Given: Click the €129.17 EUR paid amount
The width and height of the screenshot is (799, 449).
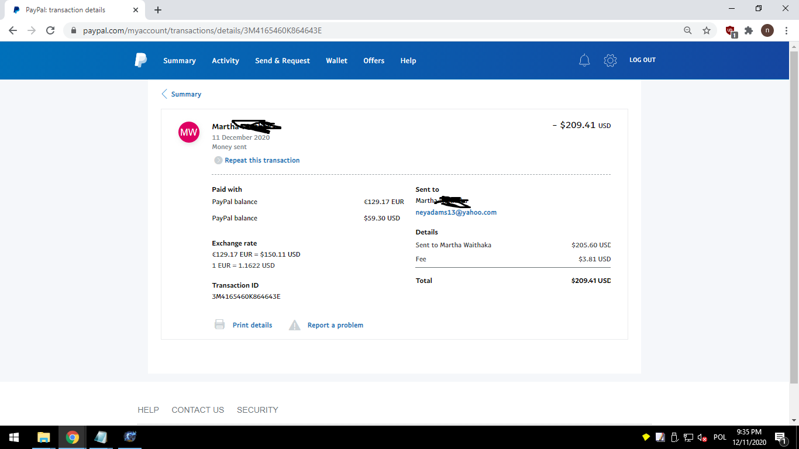Looking at the screenshot, I should point(384,202).
